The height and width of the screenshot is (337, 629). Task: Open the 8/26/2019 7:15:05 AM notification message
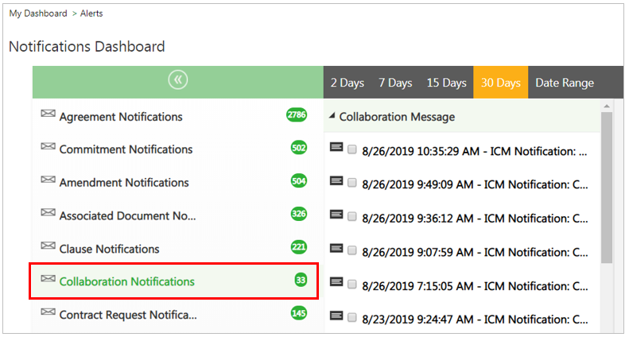click(474, 282)
